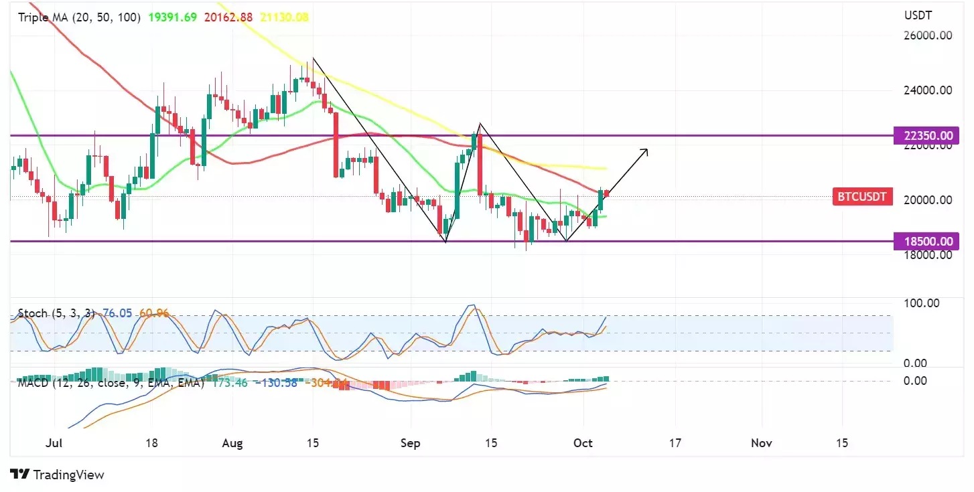This screenshot has width=974, height=492.
Task: Select the red MA value 20162.88
Action: coord(227,17)
